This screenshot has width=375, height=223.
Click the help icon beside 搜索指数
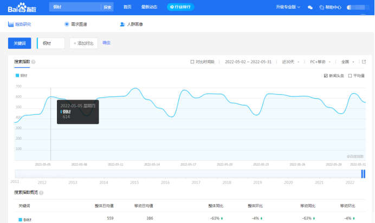(x=34, y=62)
